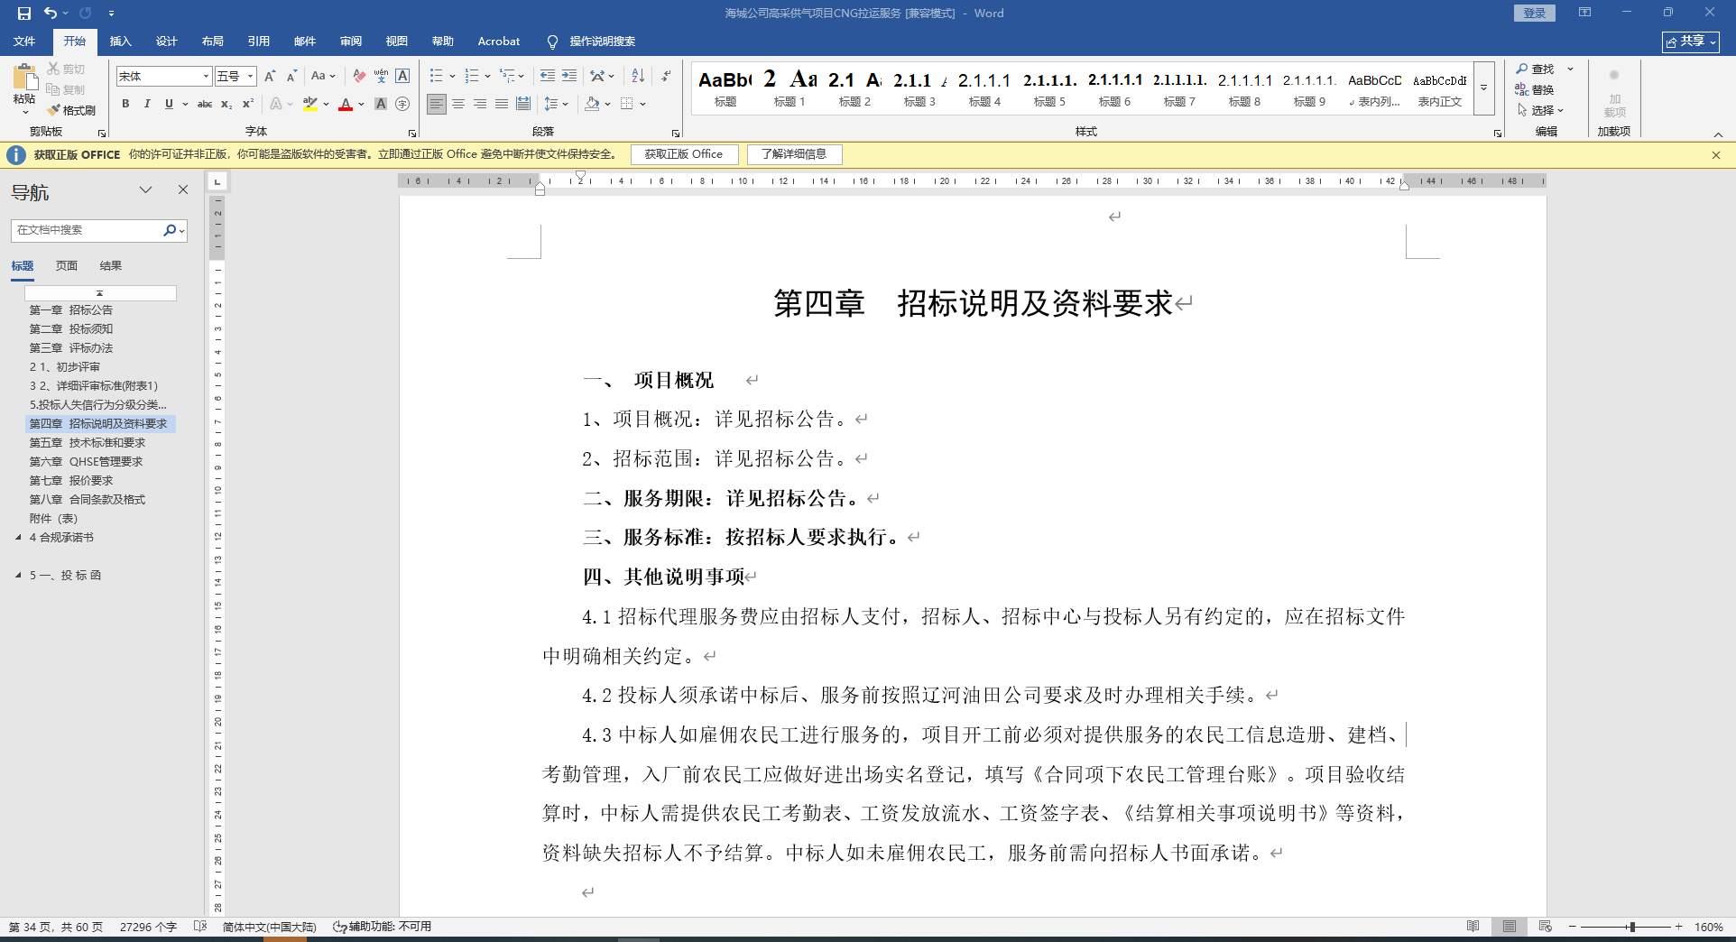1736x942 pixels.
Task: Collapse the 4 合规承诺书 heading in navigation
Action: click(x=18, y=538)
